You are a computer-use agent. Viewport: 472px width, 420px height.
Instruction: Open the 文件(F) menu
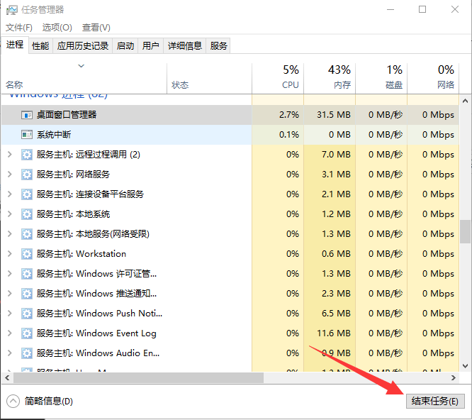click(19, 28)
